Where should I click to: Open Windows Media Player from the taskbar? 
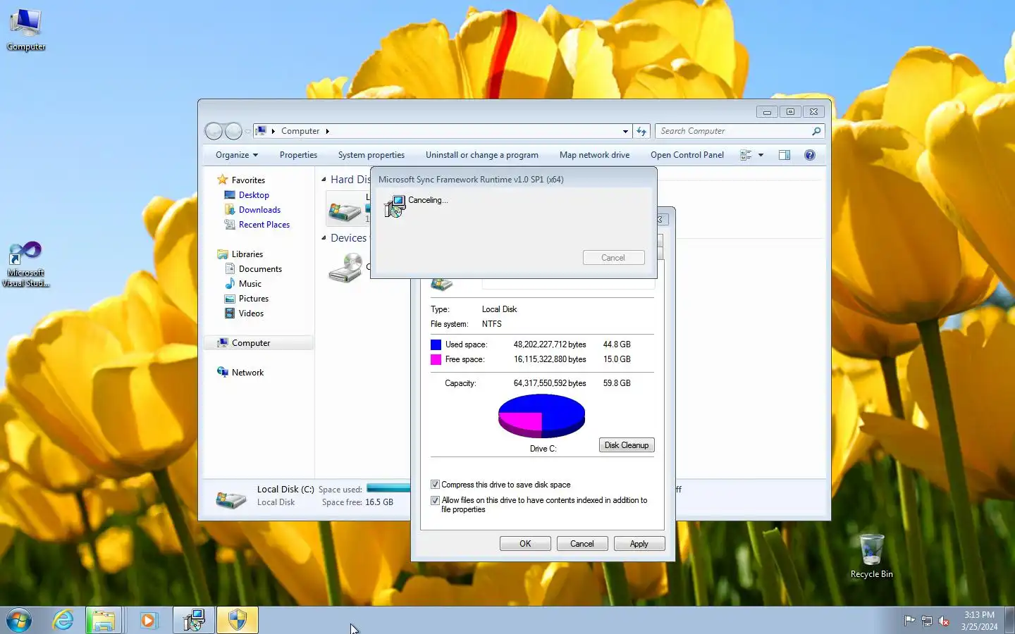[x=148, y=620]
